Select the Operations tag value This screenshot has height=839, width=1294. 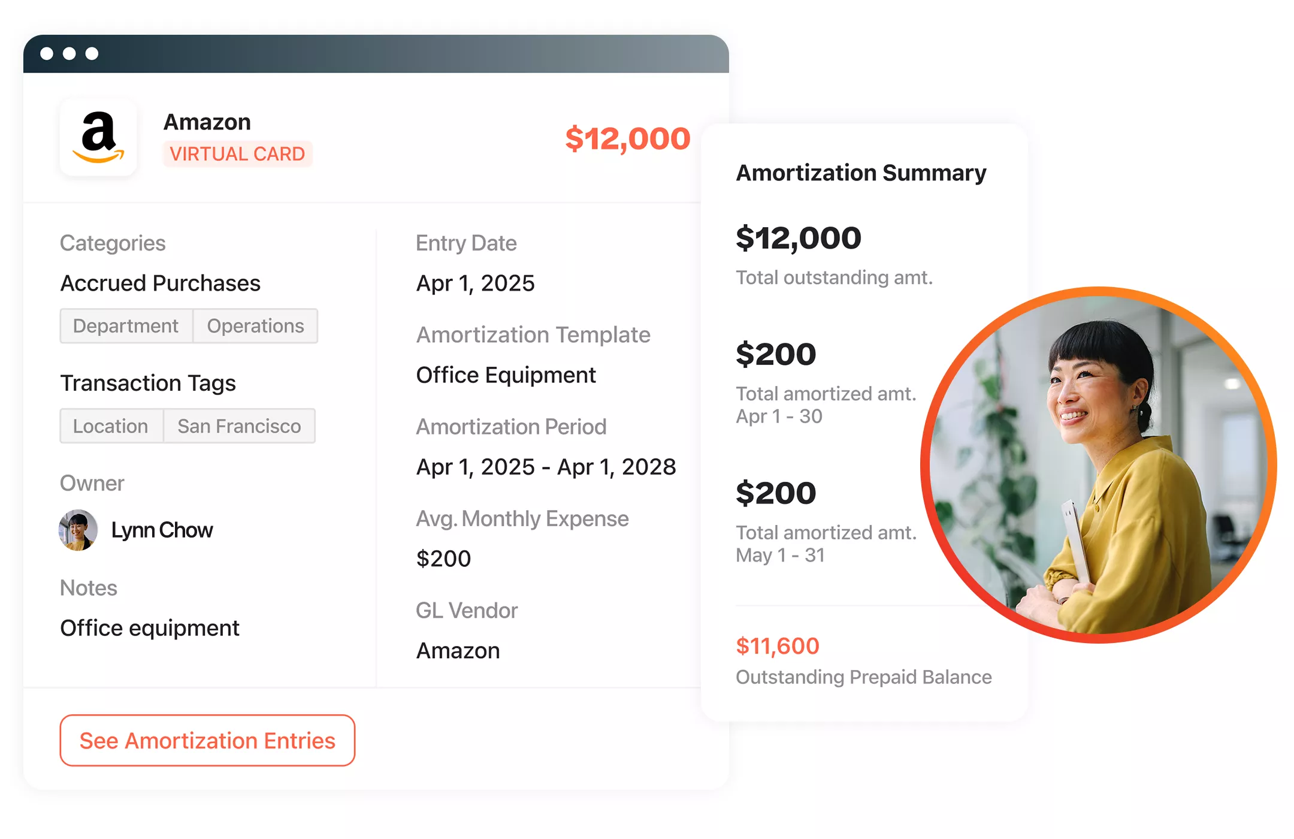[x=256, y=326]
